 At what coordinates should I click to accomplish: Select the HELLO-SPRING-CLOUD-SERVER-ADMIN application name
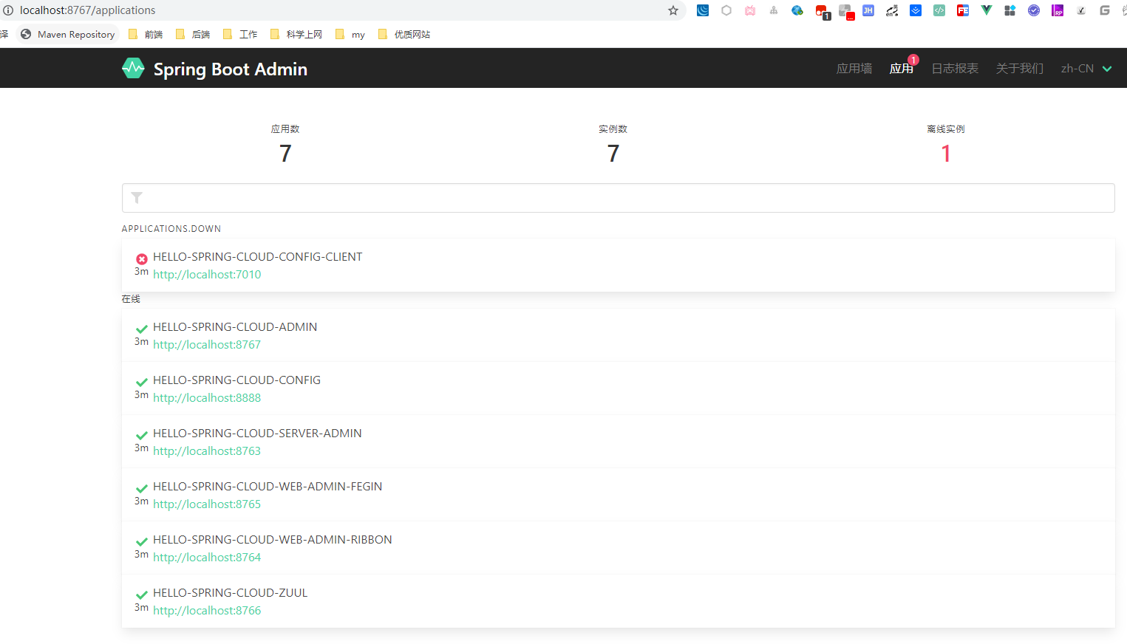(257, 433)
